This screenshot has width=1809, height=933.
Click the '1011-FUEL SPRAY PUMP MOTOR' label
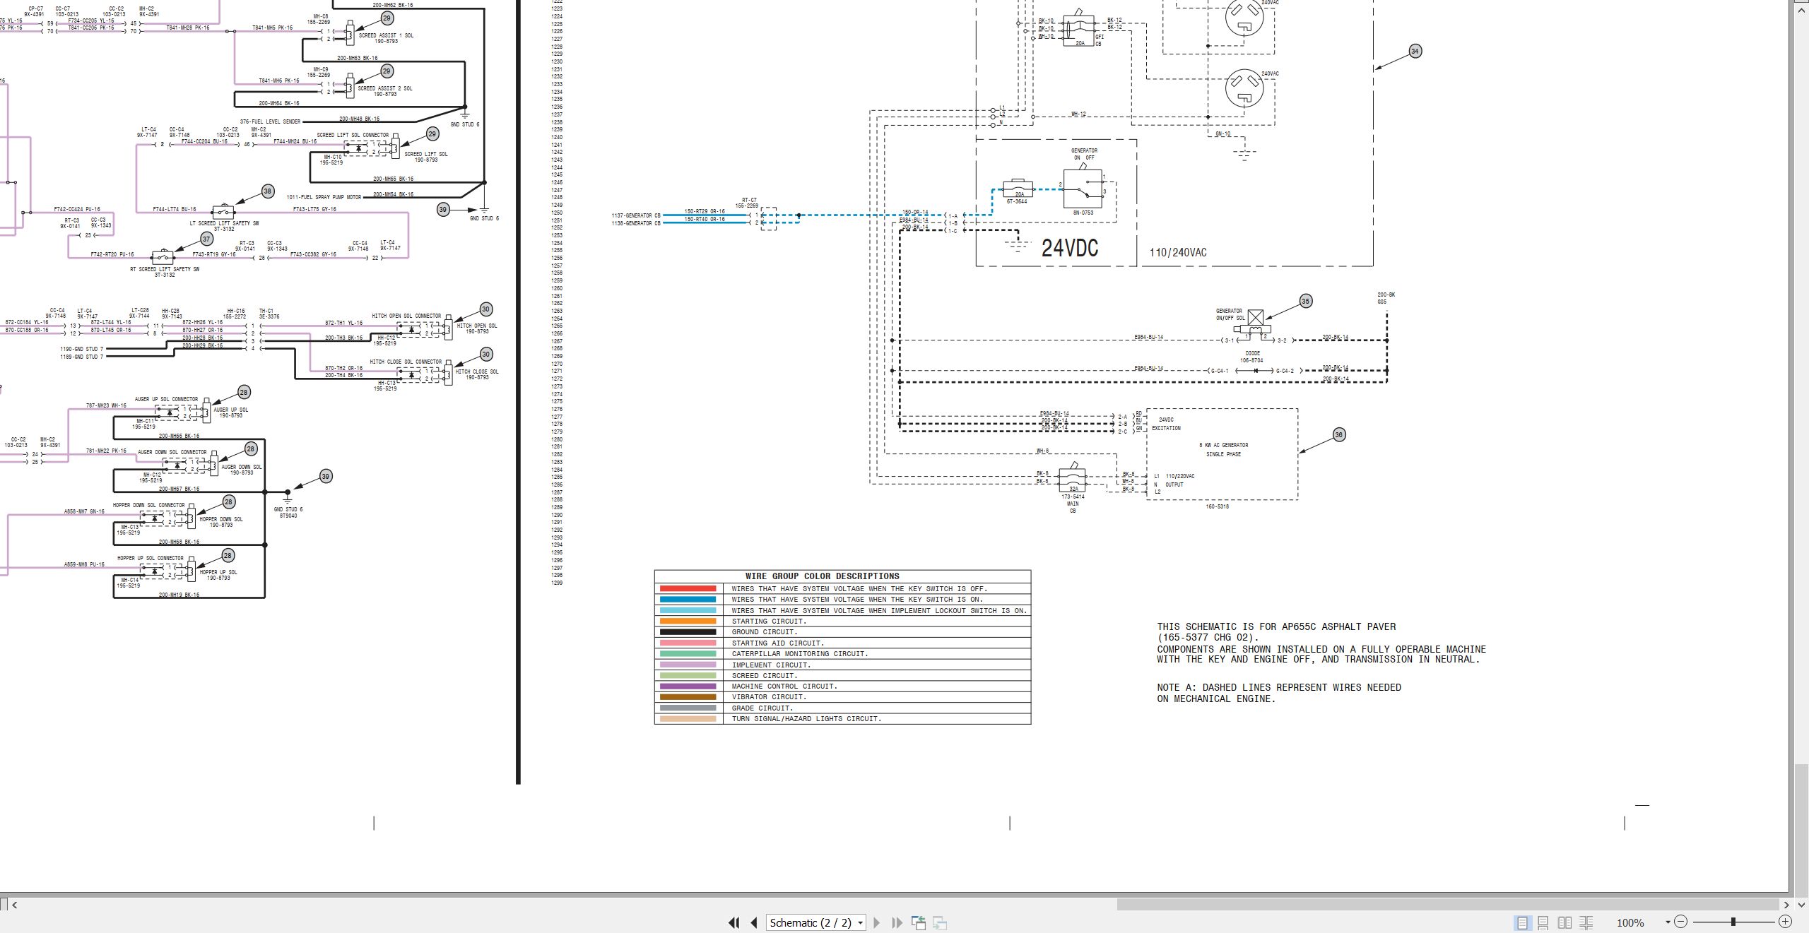tap(324, 197)
